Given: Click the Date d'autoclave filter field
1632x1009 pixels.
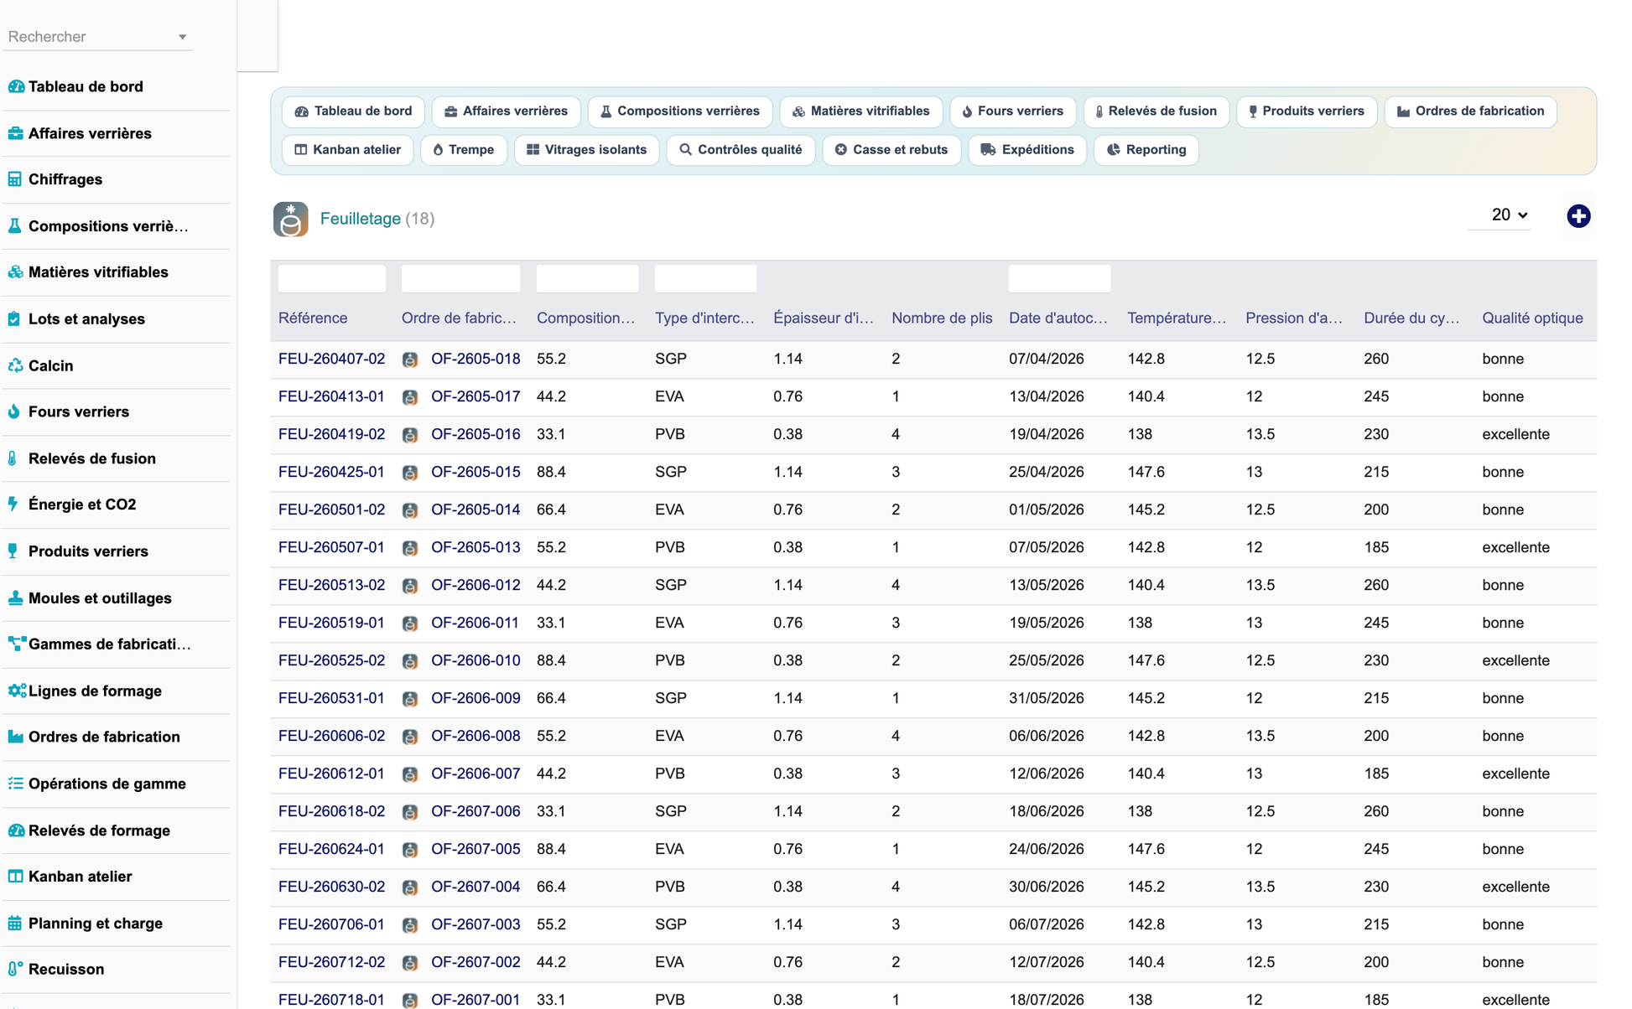Looking at the screenshot, I should point(1059,279).
